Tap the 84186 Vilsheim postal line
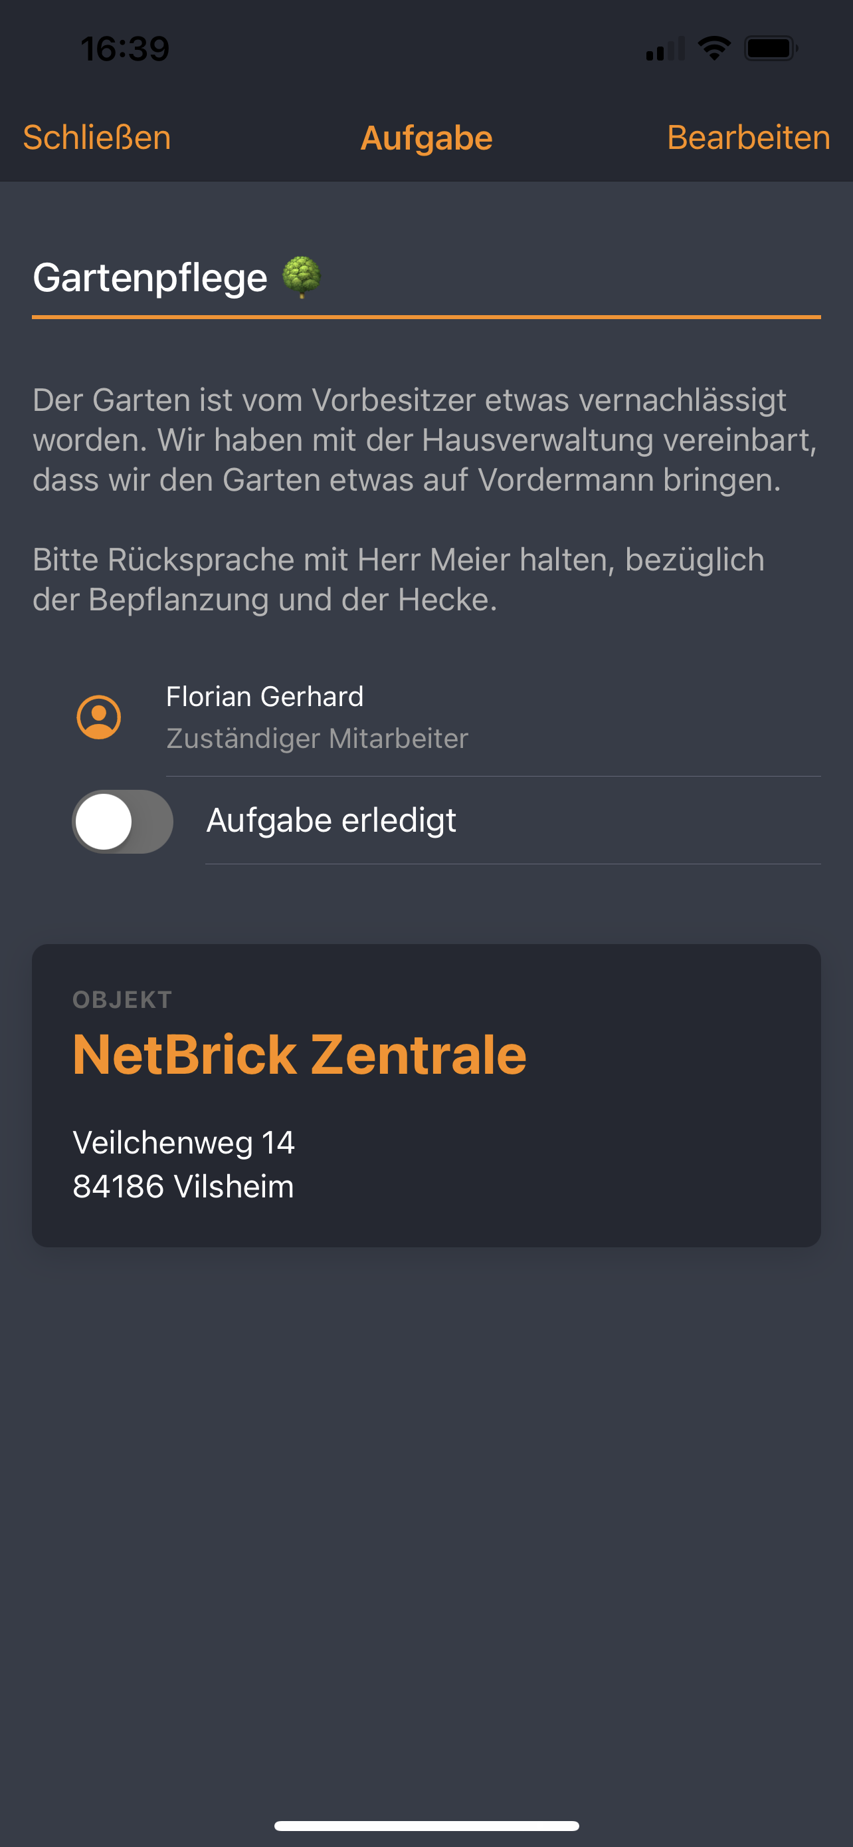 click(183, 1187)
